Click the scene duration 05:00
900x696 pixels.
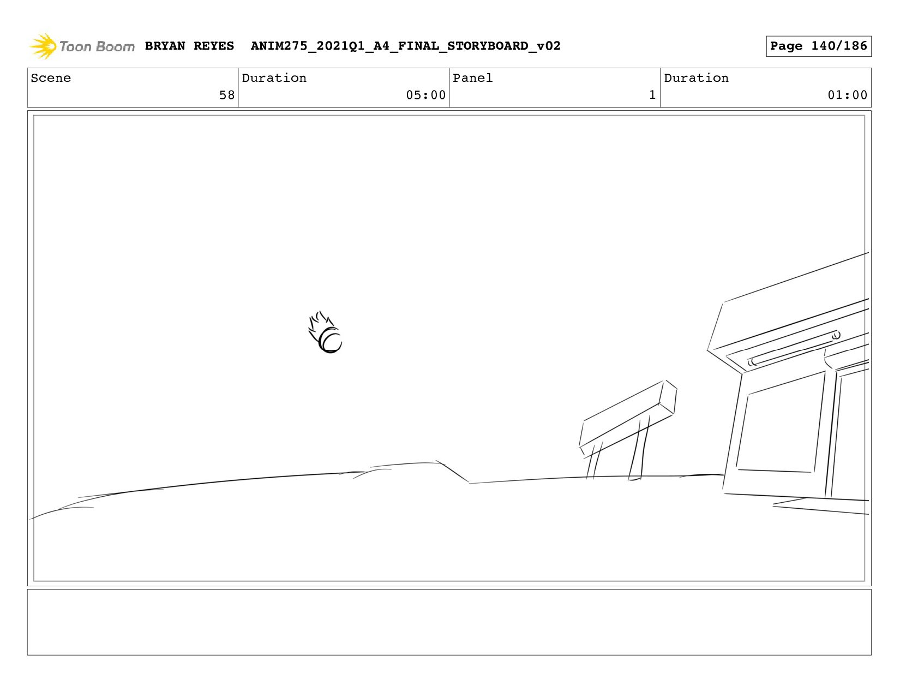(426, 95)
